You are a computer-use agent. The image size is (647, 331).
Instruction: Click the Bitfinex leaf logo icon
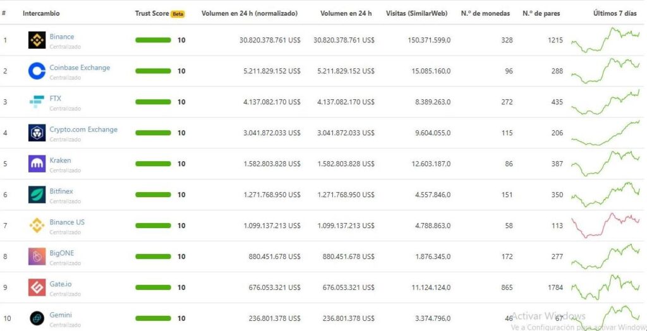click(x=37, y=195)
